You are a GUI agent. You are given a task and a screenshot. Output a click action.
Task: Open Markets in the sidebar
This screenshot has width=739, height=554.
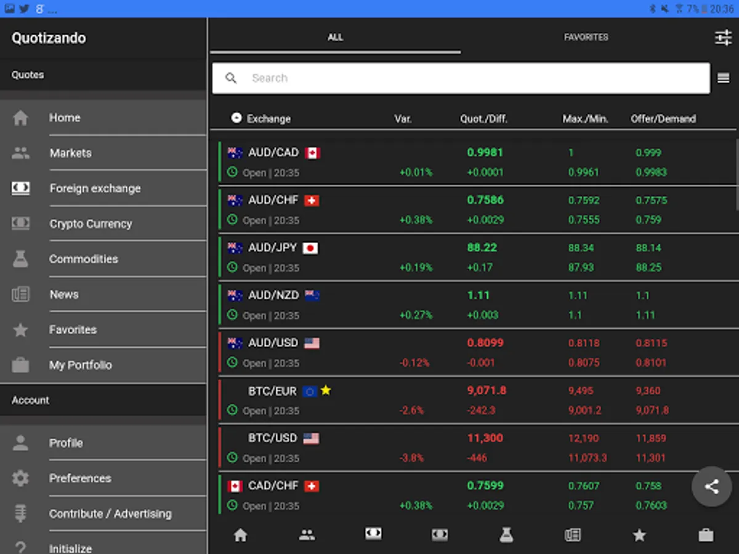103,153
